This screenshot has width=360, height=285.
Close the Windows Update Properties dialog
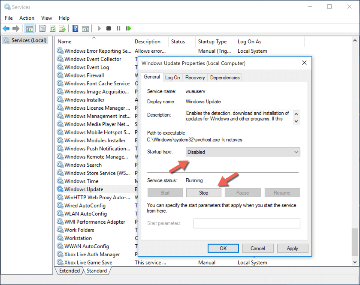304,63
